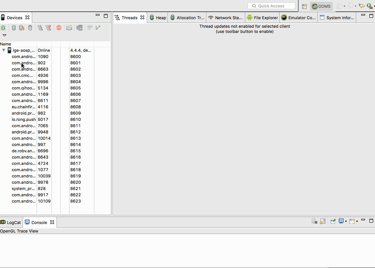Open the Devices view menu triangle
The width and height of the screenshot is (375, 268).
(4, 35)
